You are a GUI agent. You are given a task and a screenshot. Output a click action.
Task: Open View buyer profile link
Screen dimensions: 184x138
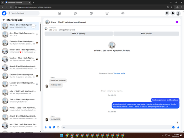119,73
